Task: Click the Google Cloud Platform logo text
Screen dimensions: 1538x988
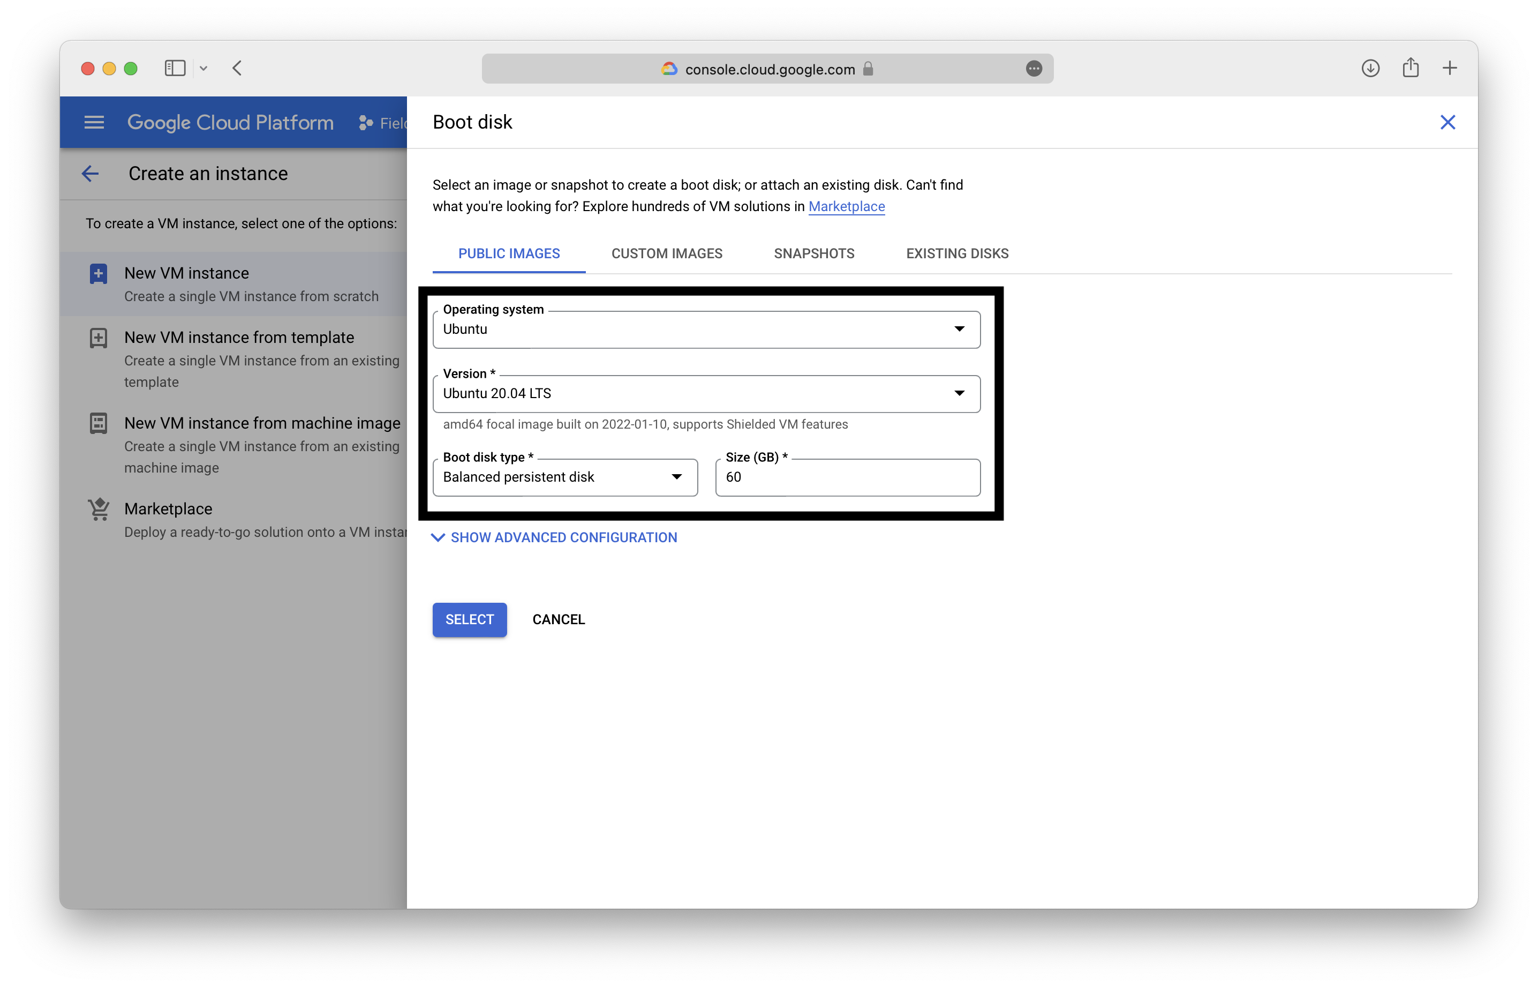Action: 230,122
